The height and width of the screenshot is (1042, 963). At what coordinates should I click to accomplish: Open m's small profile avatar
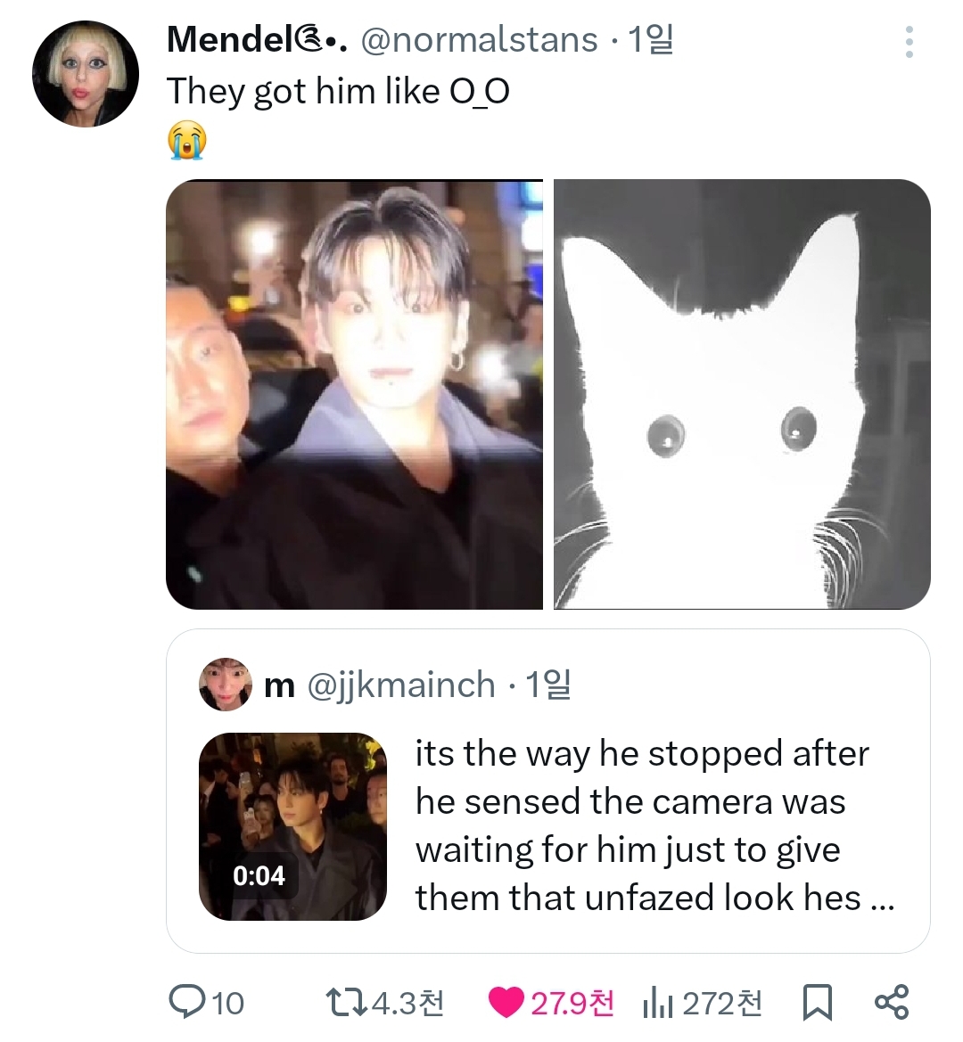[x=225, y=685]
